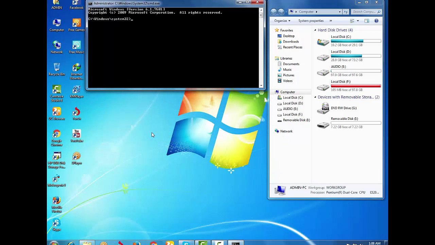This screenshot has height=245, width=435.
Task: Open Desktop under Favorites
Action: (289, 36)
